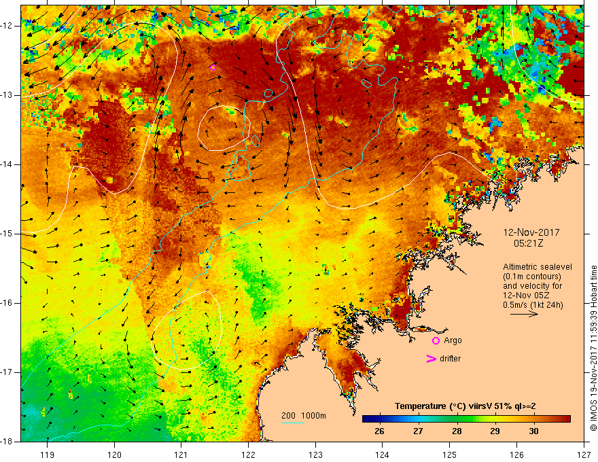The width and height of the screenshot is (598, 462).
Task: Click latitude label '-12' on the left axis
Action: [x=7, y=26]
